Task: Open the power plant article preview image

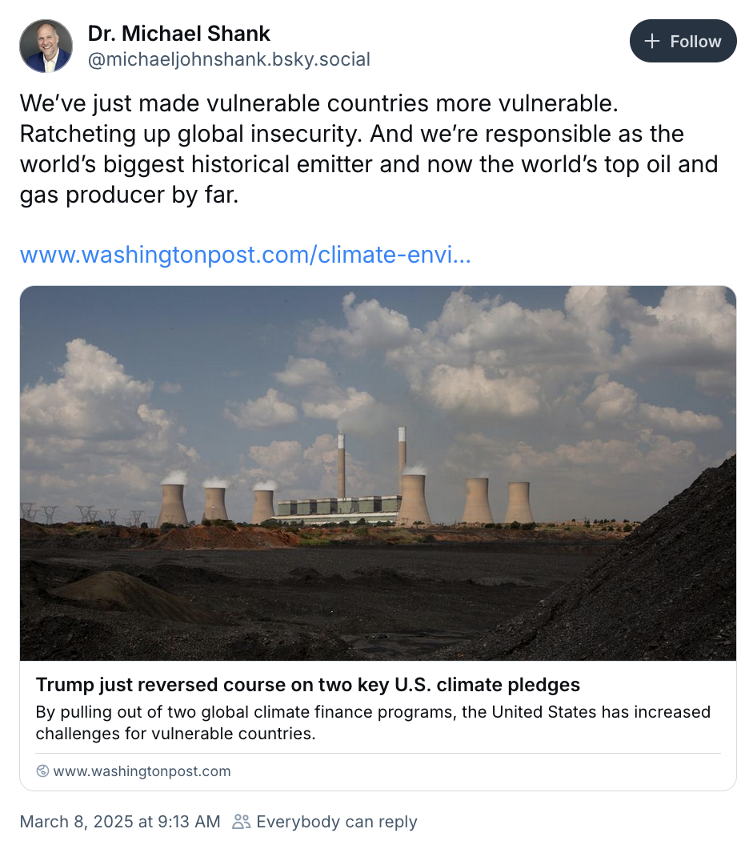Action: click(x=378, y=473)
